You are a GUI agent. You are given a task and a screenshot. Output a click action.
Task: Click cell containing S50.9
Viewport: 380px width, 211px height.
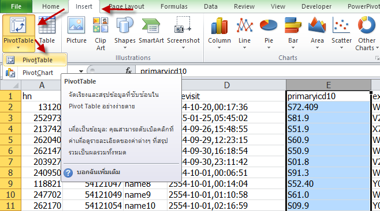pos(329,150)
